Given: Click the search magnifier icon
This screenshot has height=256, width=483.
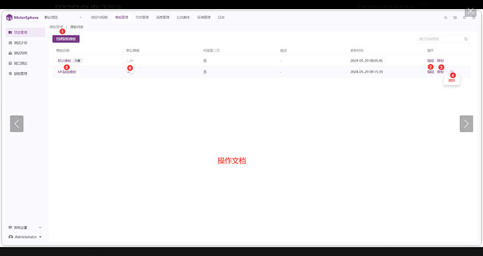Looking at the screenshot, I should [465, 38].
